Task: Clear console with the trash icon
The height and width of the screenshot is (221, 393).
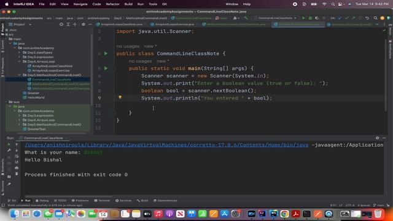Action: 17,174
